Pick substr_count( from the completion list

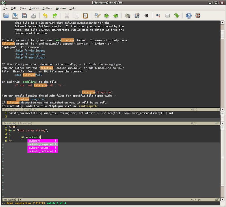[43, 147]
